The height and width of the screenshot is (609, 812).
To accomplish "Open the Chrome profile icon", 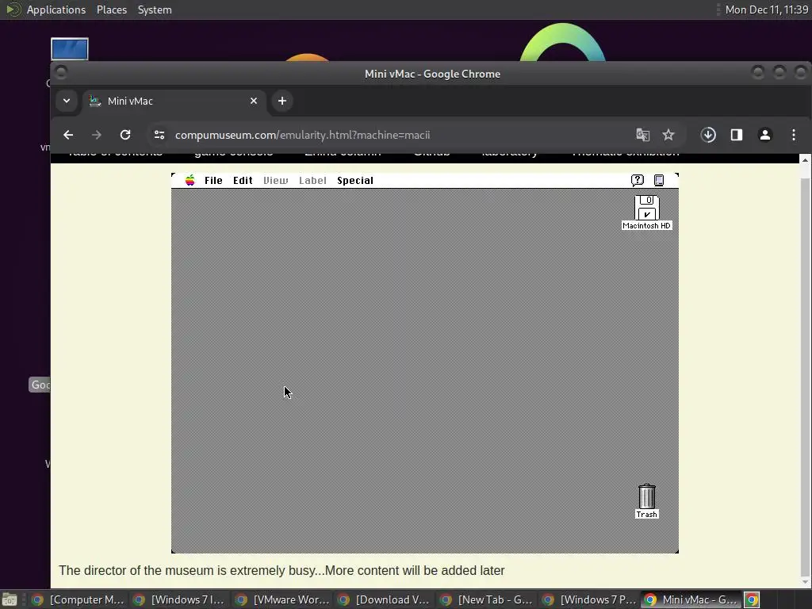I will [x=765, y=135].
